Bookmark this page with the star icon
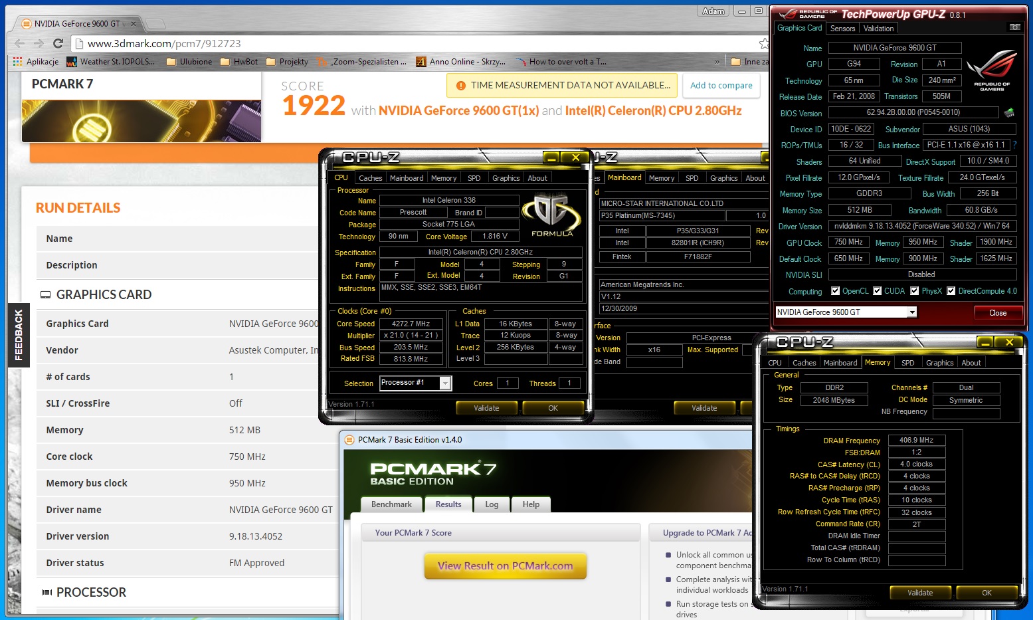The image size is (1033, 620). pyautogui.click(x=763, y=43)
